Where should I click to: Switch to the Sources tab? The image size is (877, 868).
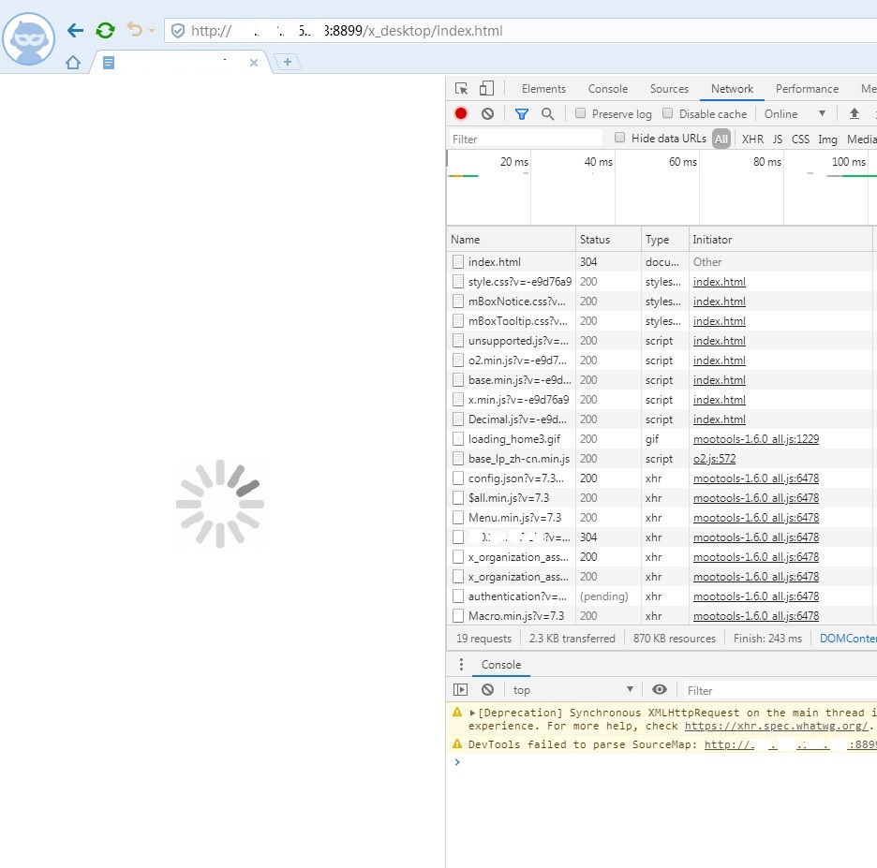pyautogui.click(x=669, y=89)
